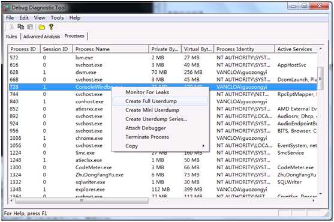The image size is (334, 222).
Task: Select the CodeMeter.exe process name
Action: [94, 167]
